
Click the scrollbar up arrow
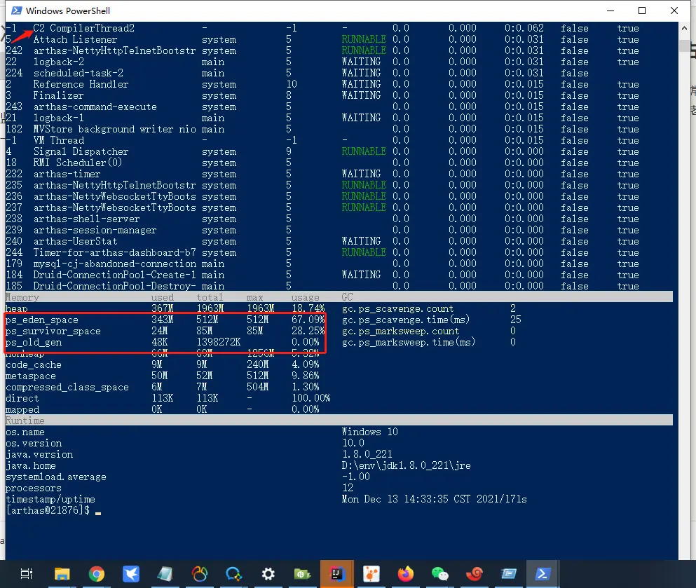pyautogui.click(x=684, y=28)
